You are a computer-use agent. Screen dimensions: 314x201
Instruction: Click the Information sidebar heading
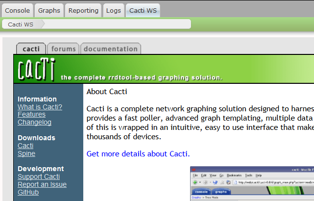(37, 99)
